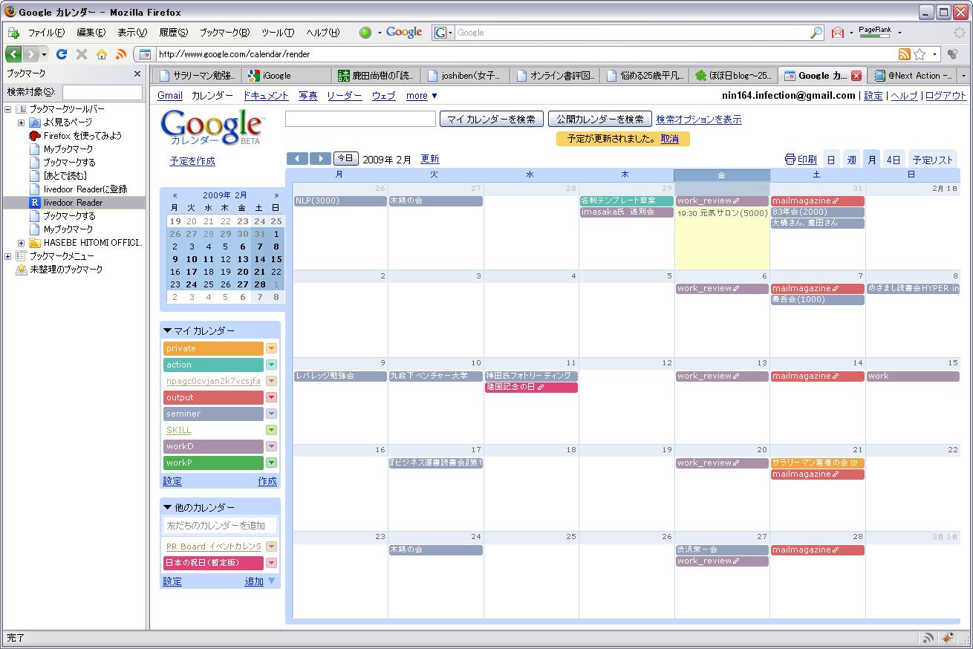The image size is (973, 649).
Task: Subscribe via the address bar feed icon
Action: pos(904,54)
